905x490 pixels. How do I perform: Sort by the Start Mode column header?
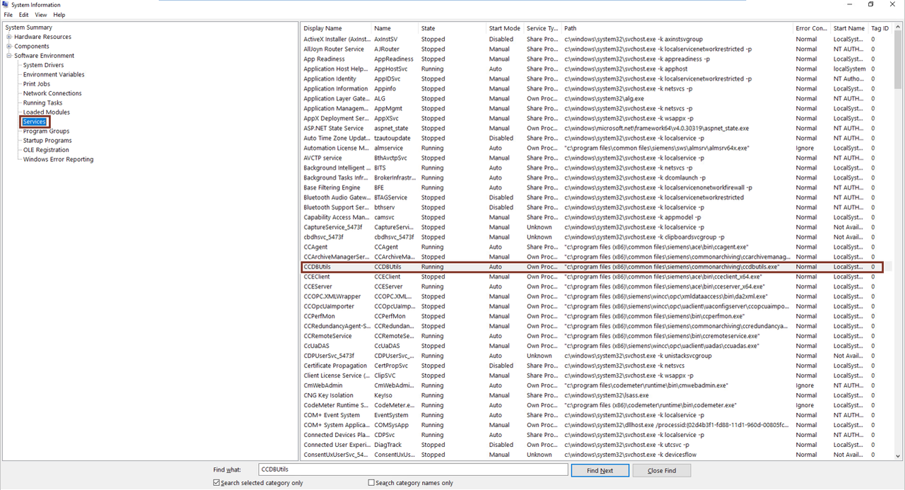[505, 28]
